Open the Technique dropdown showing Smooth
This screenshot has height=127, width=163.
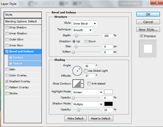pos(82,30)
